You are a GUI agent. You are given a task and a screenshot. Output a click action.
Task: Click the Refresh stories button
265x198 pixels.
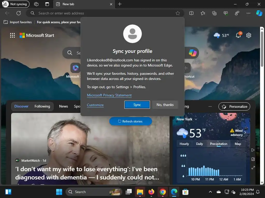coord(130,121)
